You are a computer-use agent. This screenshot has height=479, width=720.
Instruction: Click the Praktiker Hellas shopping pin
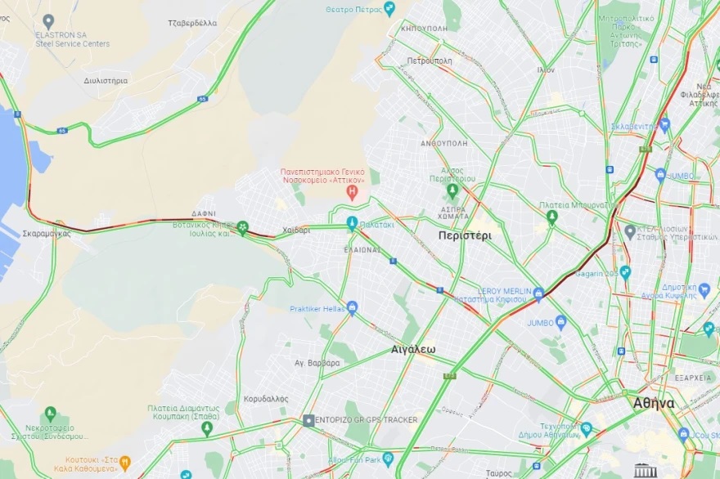coord(352,308)
